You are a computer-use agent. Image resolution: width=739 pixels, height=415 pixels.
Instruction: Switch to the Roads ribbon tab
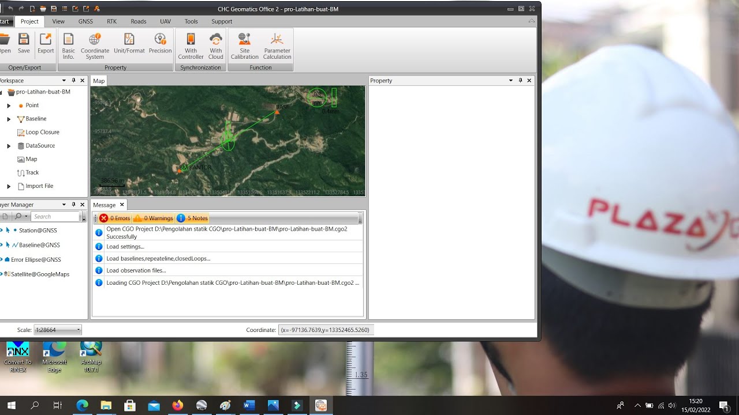tap(139, 21)
